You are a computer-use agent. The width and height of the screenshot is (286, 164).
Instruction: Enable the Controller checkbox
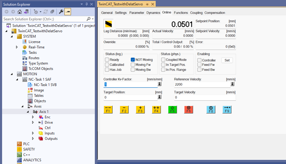[199, 60]
